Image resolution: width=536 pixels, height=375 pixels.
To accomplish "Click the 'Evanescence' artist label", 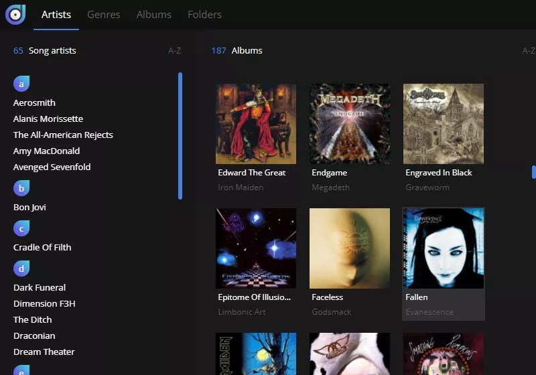I will pos(429,312).
